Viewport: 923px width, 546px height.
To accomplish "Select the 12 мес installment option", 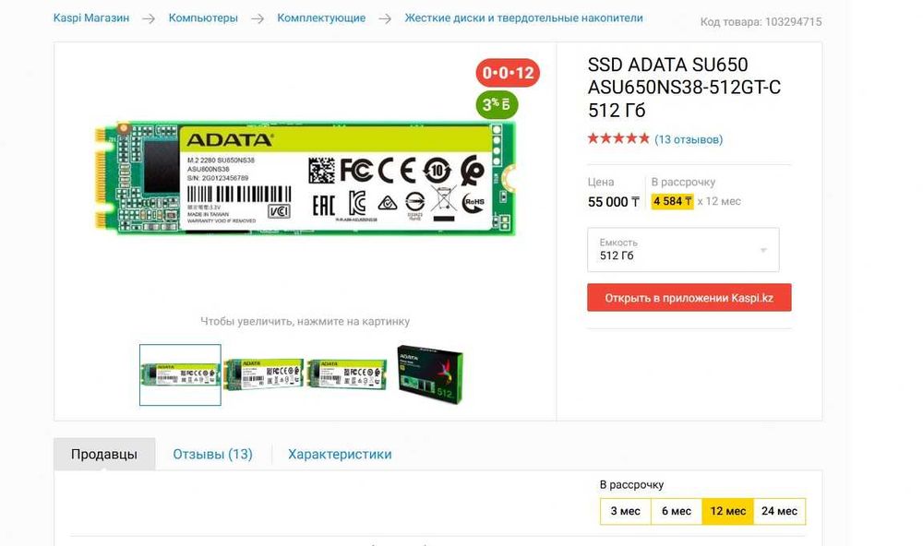I will pos(726,511).
